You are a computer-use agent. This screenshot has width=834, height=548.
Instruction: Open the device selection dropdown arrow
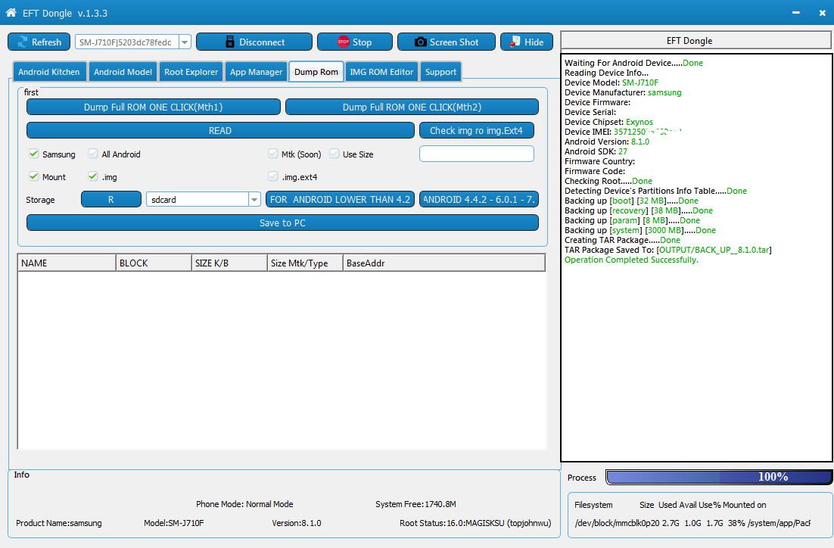click(185, 42)
